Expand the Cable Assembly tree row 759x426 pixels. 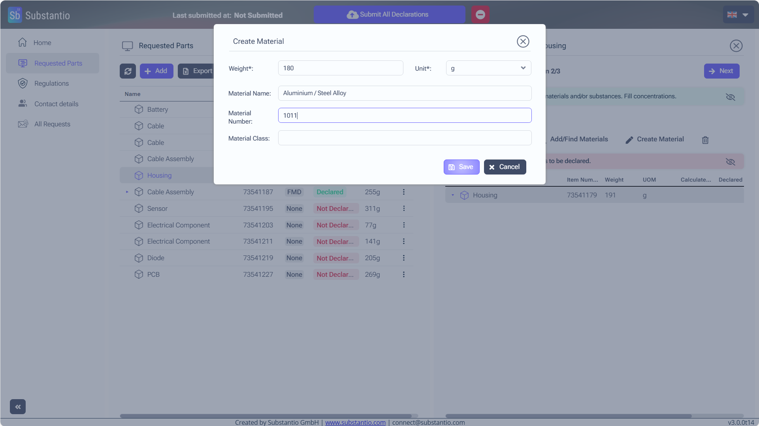click(127, 192)
